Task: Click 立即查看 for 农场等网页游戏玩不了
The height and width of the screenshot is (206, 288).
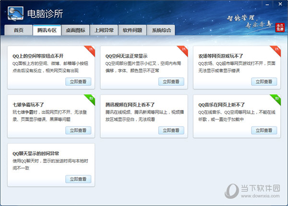Action: pyautogui.click(x=264, y=82)
